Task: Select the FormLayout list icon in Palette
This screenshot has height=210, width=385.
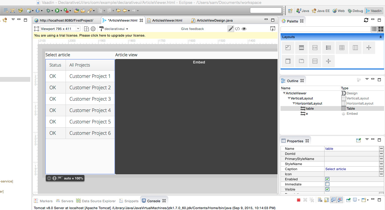Action: click(328, 48)
